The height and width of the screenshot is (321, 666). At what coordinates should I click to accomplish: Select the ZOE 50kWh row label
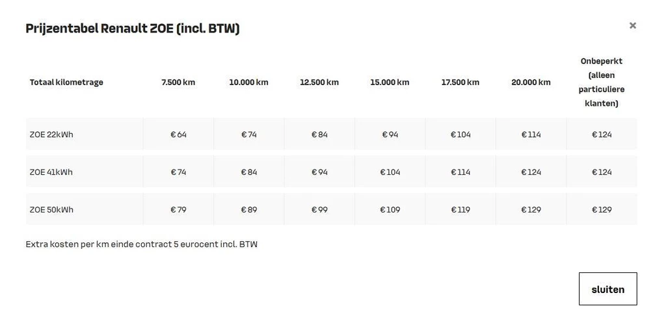click(51, 210)
